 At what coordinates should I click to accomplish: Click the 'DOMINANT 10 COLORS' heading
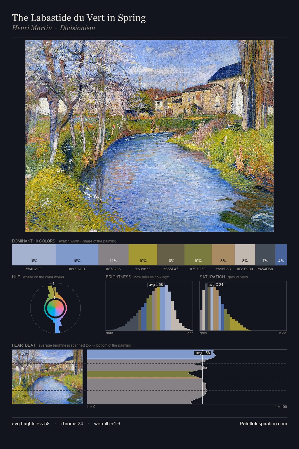[33, 241]
